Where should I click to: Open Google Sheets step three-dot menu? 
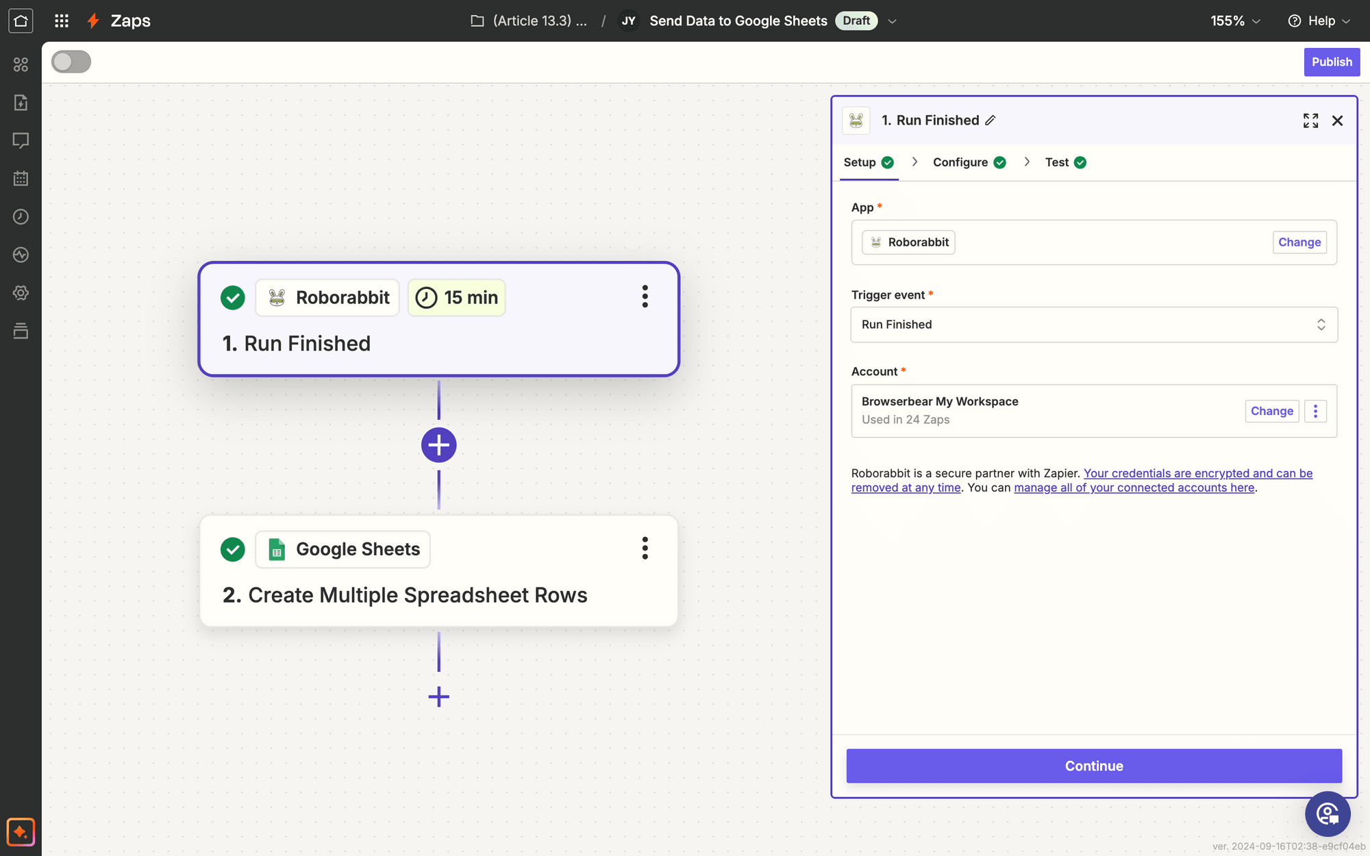[645, 549]
